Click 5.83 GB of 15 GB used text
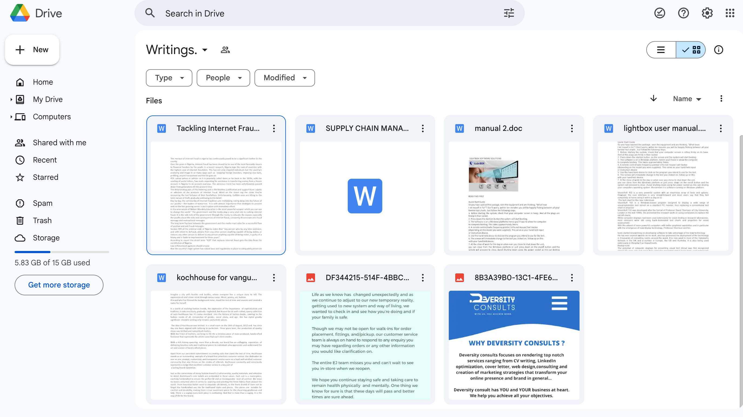The width and height of the screenshot is (743, 417). click(52, 263)
